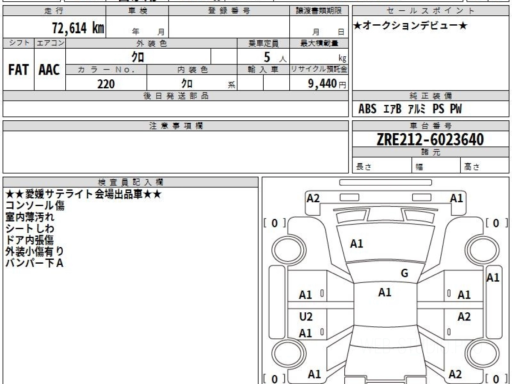Select the U2 damage mark on diagram
Screen dimensions: 512x384
306,317
